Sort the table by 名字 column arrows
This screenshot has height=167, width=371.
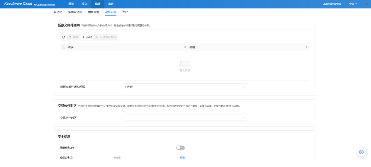point(185,47)
